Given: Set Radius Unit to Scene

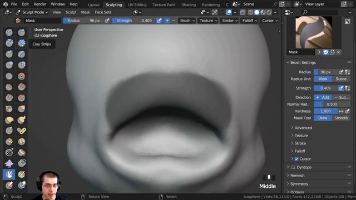Looking at the screenshot, I should tap(341, 79).
